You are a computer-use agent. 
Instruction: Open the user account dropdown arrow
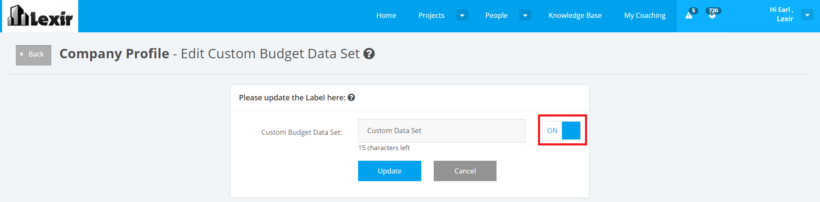pos(807,15)
